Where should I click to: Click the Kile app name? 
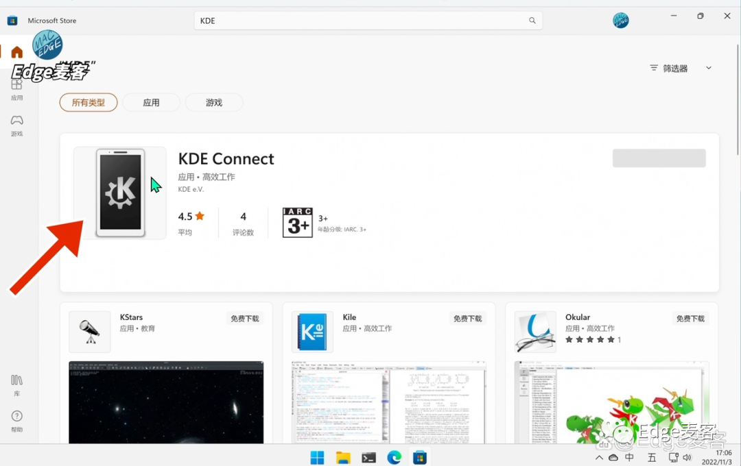click(x=350, y=317)
